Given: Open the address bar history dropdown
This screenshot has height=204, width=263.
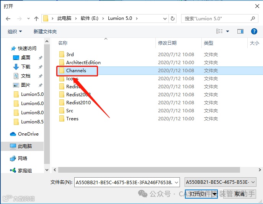Looking at the screenshot, I should pyautogui.click(x=165, y=19).
